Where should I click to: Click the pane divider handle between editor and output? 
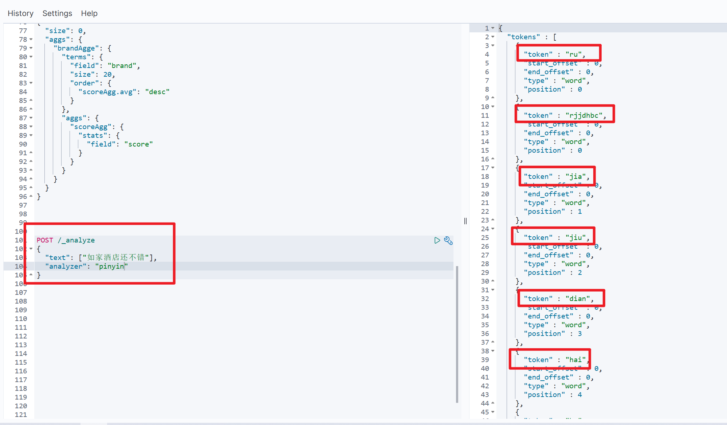465,221
